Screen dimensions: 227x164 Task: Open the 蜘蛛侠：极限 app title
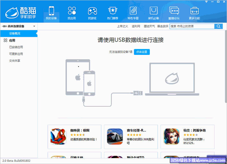[x=80, y=130]
